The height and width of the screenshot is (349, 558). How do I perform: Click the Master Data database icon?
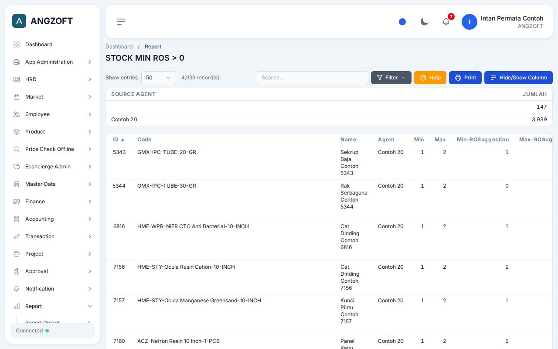[17, 184]
